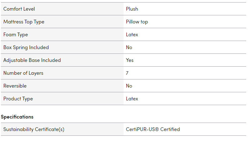
Task: Select Latex value in Product Type row
Action: click(132, 99)
